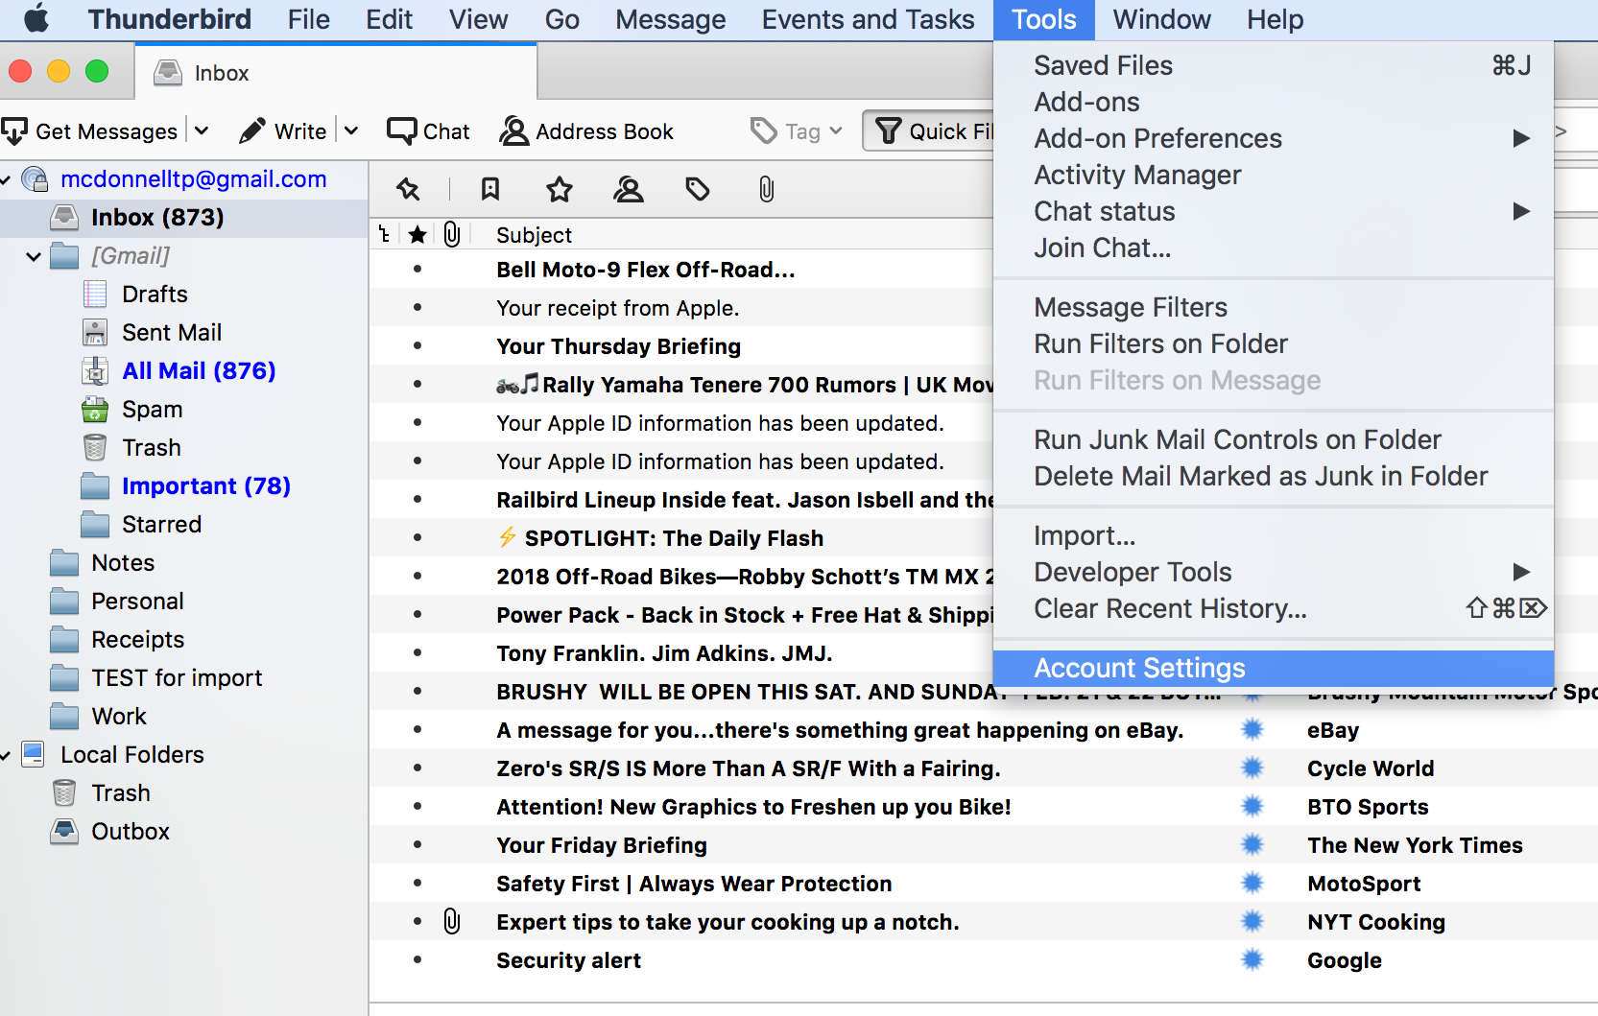1598x1016 pixels.
Task: Open the Starred folder
Action: coord(161,525)
